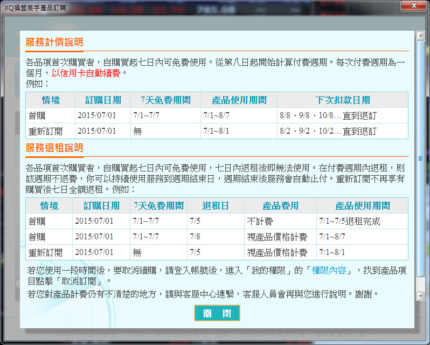Close the XQ操盤高手產品訂購 dialog window
Viewport: 430px width, 345px height.
(x=413, y=5)
